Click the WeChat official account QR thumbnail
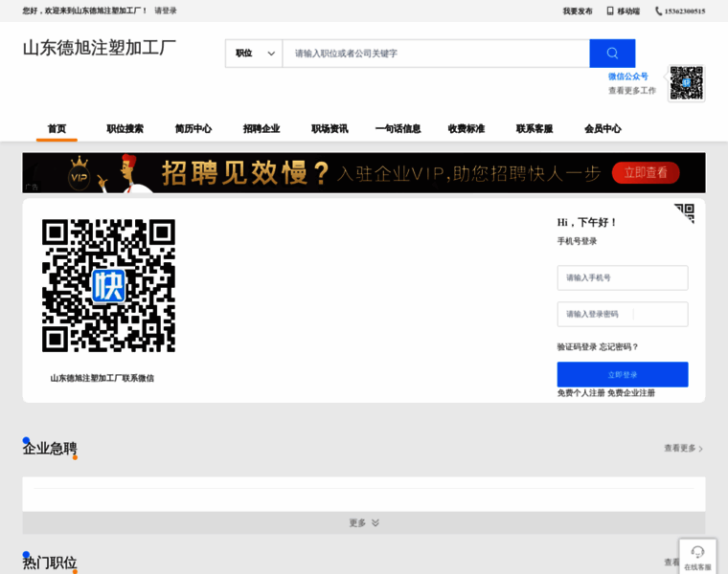Image resolution: width=728 pixels, height=574 pixels. (x=686, y=83)
